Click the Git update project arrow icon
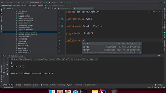Screen dimensions: 166x93 (64, 3)
